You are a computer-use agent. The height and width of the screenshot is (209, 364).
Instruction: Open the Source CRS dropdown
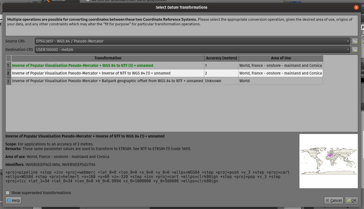(192, 41)
